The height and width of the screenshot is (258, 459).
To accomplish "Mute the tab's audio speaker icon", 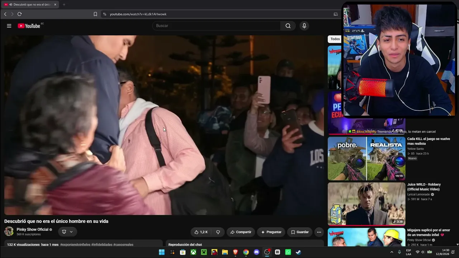I will (x=11, y=5).
